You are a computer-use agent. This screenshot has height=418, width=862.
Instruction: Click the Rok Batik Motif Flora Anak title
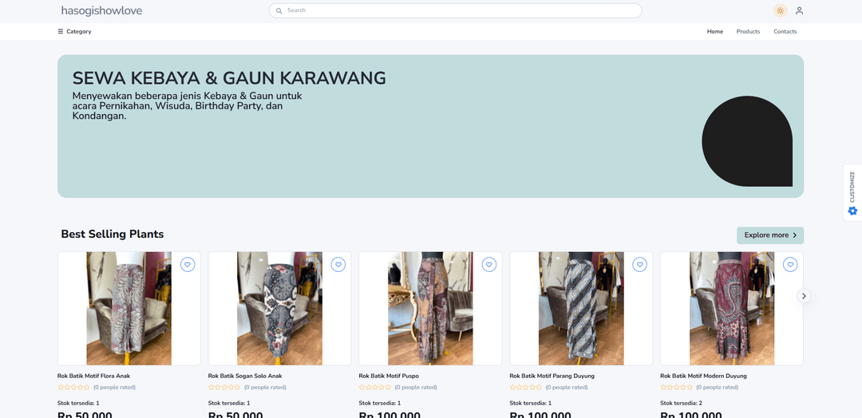(93, 377)
